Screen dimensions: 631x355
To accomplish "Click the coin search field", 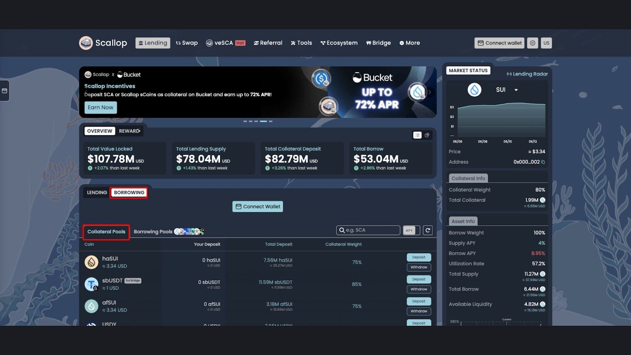I will point(368,230).
